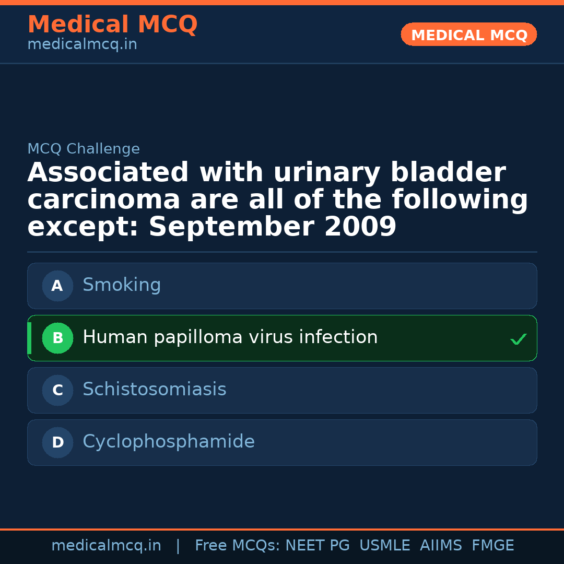Click the green letter B circle icon
Image resolution: width=564 pixels, height=564 pixels.
pos(57,338)
